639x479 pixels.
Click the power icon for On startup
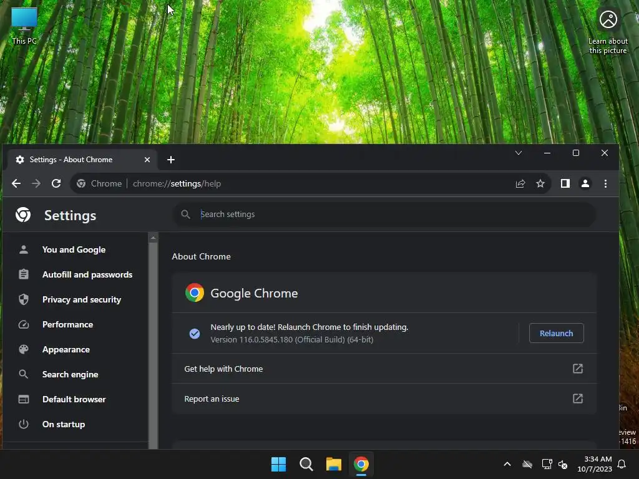pyautogui.click(x=24, y=424)
